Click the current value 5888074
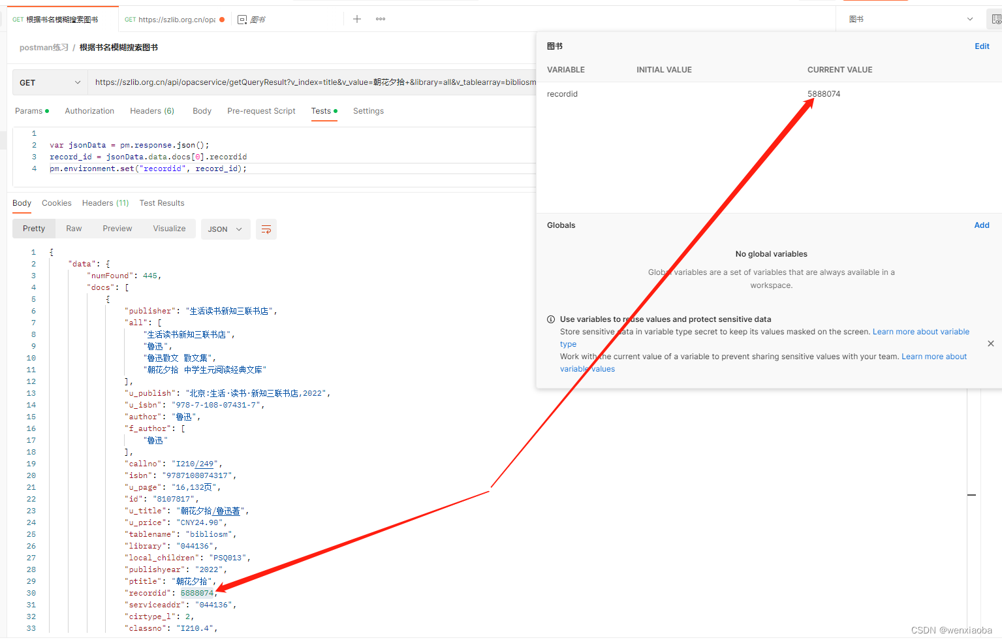This screenshot has height=640, width=1002. 824,94
